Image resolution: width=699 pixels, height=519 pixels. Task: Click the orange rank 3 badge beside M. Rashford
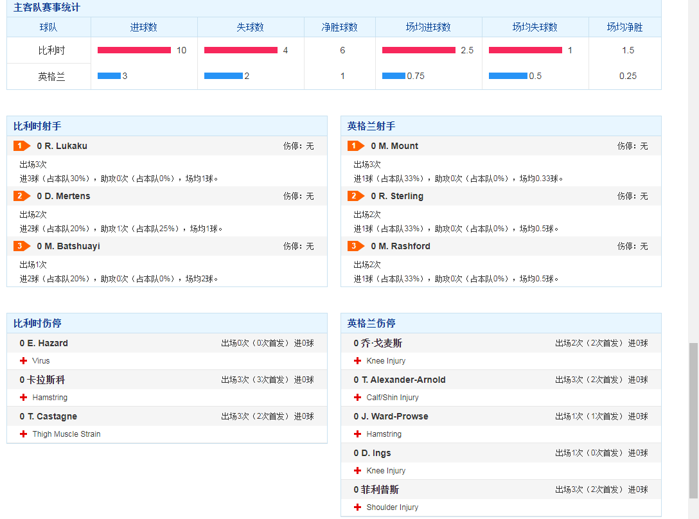[x=356, y=245]
